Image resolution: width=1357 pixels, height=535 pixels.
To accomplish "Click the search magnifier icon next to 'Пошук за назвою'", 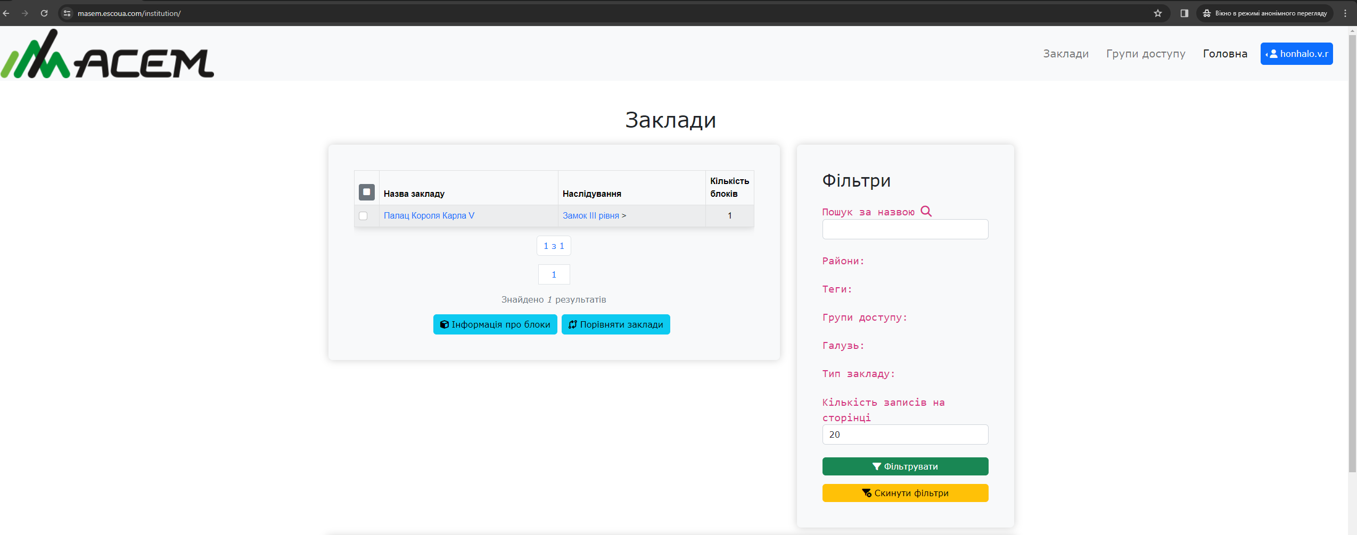I will pos(926,211).
